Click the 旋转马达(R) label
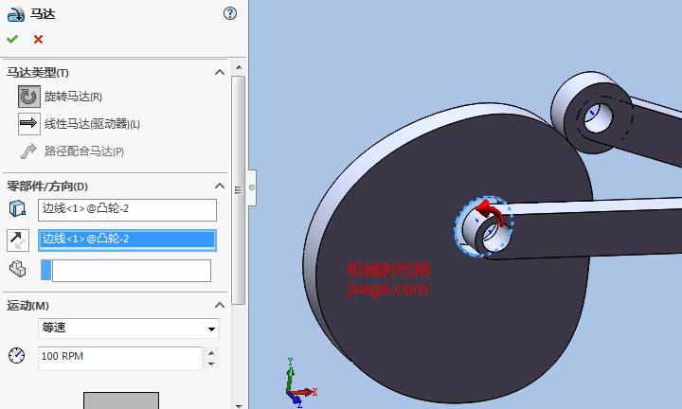The image size is (682, 409). tap(73, 97)
